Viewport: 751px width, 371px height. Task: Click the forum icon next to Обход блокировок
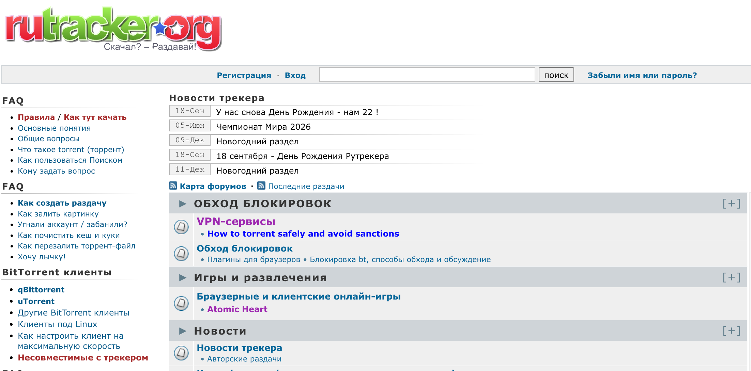click(x=181, y=254)
